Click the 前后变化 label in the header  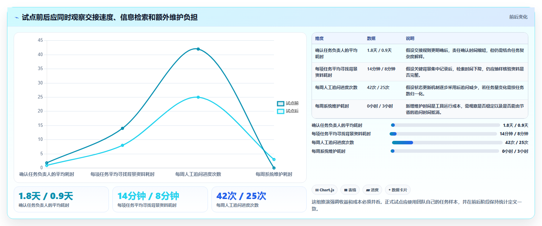pyautogui.click(x=518, y=17)
